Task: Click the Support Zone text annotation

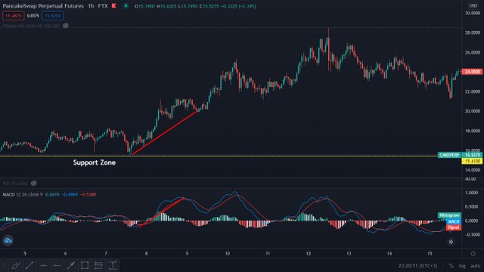Action: click(x=95, y=162)
